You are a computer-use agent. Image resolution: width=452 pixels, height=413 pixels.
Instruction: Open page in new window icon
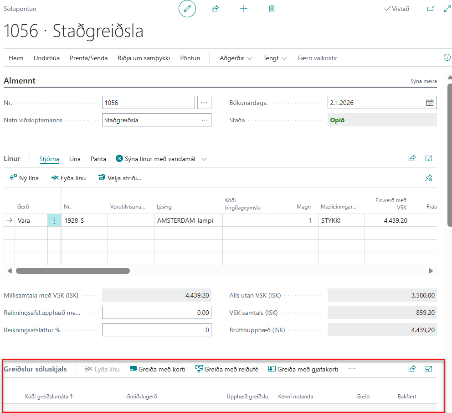[x=430, y=9]
